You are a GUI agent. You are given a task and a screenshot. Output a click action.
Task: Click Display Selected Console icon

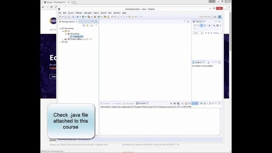click(205, 103)
